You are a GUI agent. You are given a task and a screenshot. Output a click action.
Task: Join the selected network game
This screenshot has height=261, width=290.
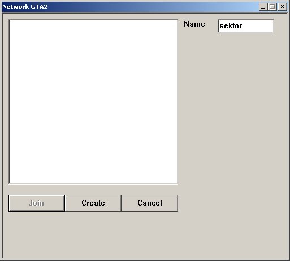coord(37,203)
